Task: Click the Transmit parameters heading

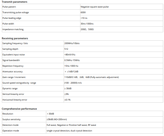Action: tap(14, 2)
